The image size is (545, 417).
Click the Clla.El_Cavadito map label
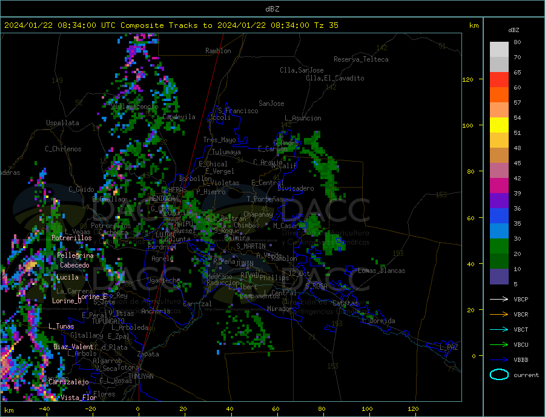pyautogui.click(x=335, y=78)
